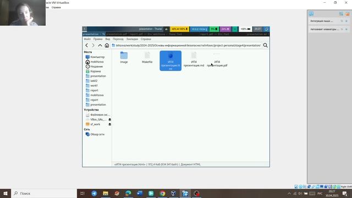The height and width of the screenshot is (198, 352).
Task: Open Файловая система device in sidebar
Action: tap(98, 115)
